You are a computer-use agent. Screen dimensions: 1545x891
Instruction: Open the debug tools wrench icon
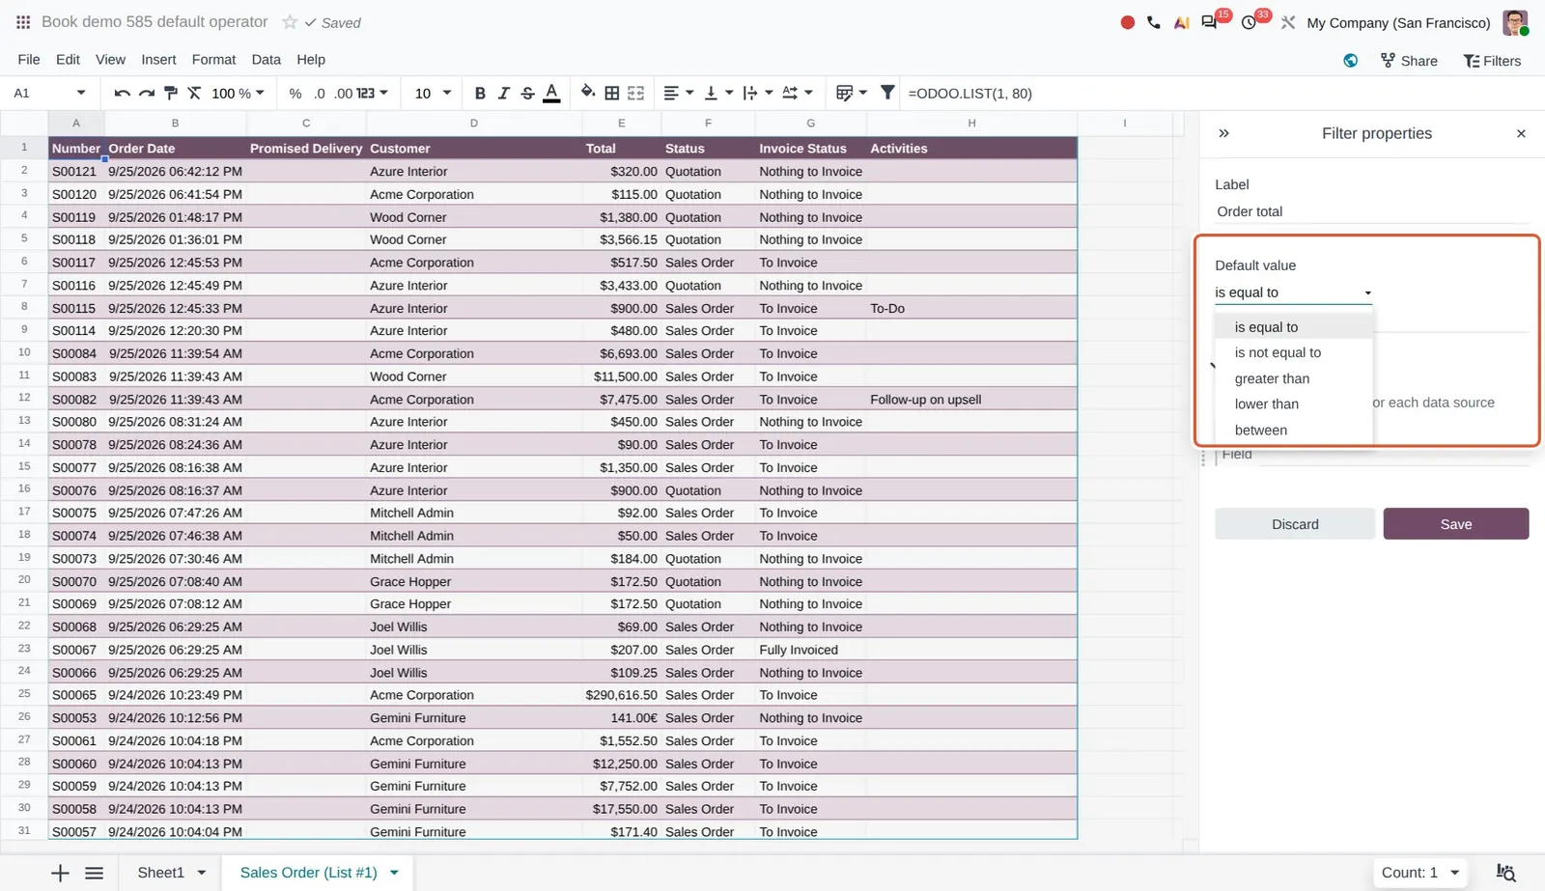point(1288,22)
